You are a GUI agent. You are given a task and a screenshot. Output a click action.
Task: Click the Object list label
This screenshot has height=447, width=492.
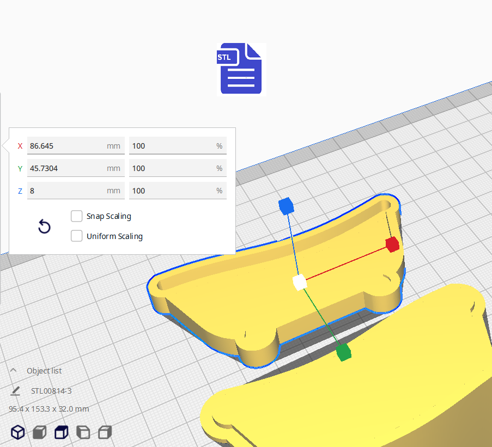pos(44,371)
